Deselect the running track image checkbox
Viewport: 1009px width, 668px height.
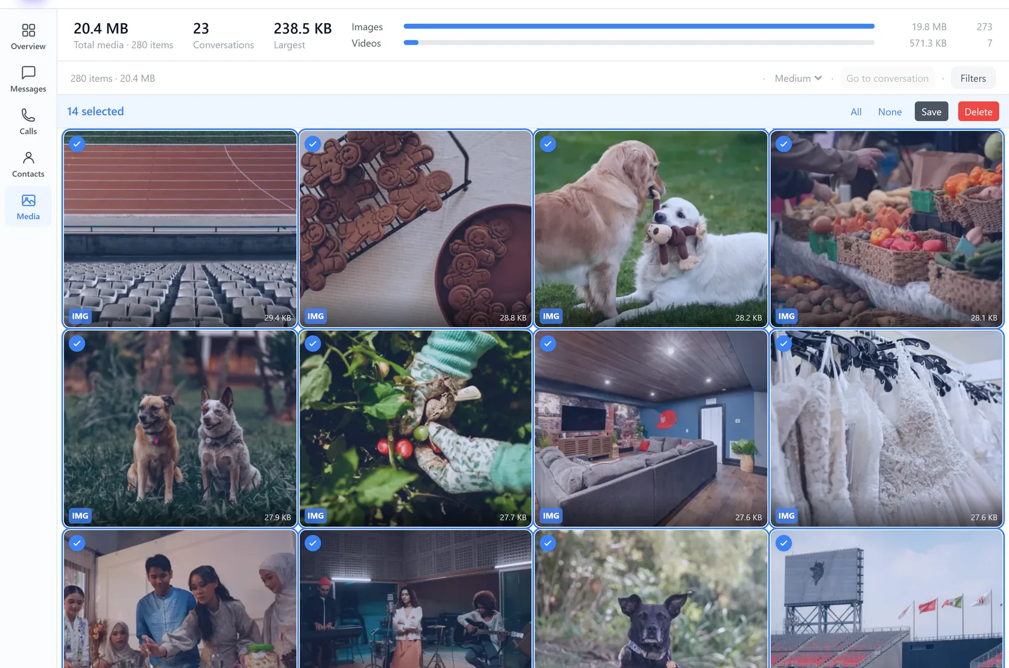[x=77, y=144]
